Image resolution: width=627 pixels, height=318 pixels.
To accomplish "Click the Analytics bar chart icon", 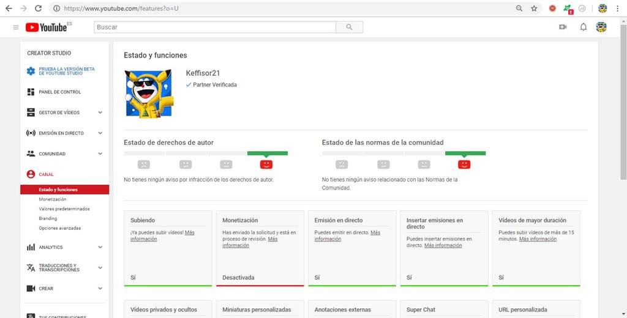I will (31, 247).
